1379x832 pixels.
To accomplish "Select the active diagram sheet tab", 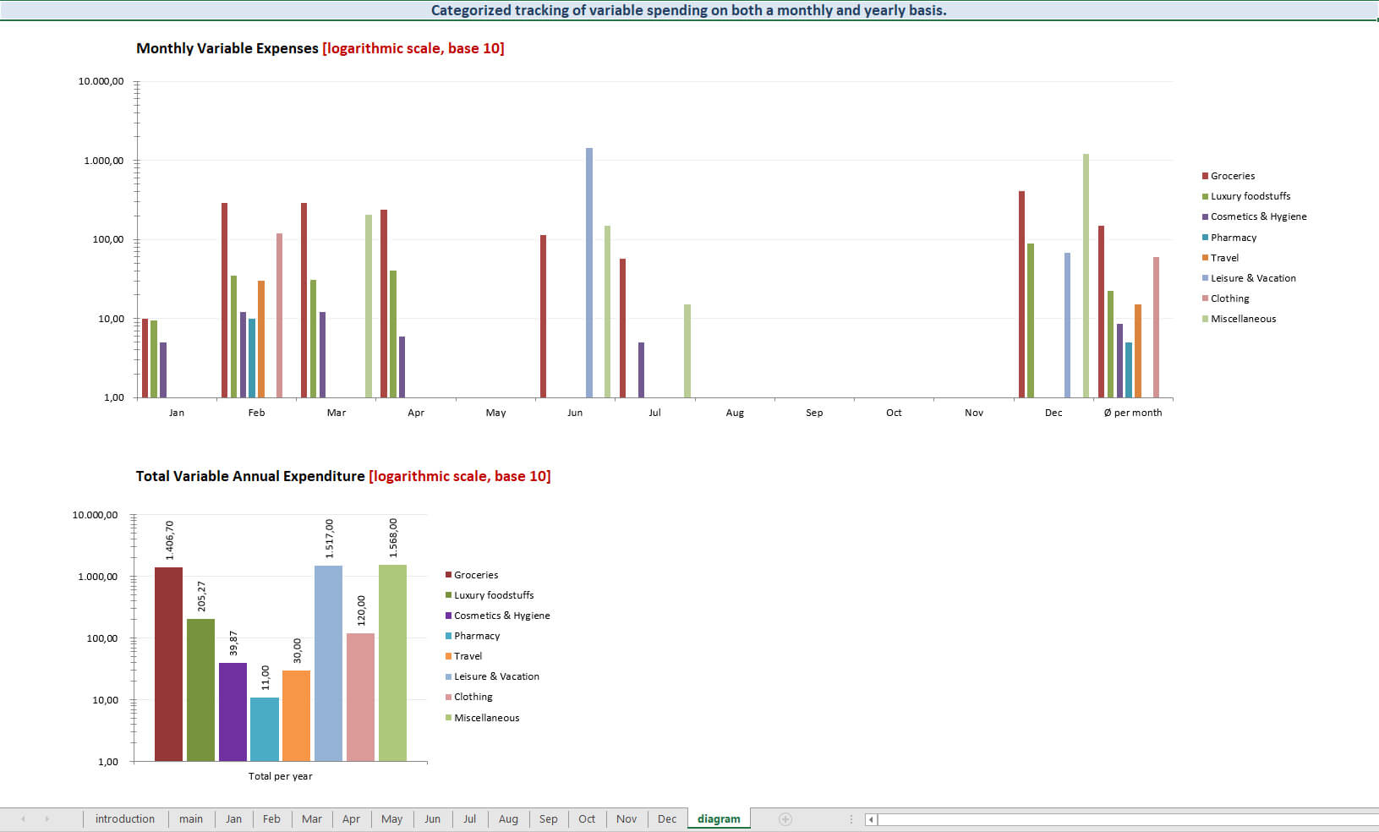I will coord(719,818).
